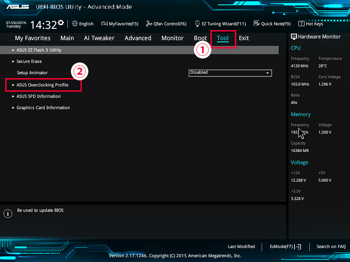Click the Ratio value 40x

(x=294, y=103)
